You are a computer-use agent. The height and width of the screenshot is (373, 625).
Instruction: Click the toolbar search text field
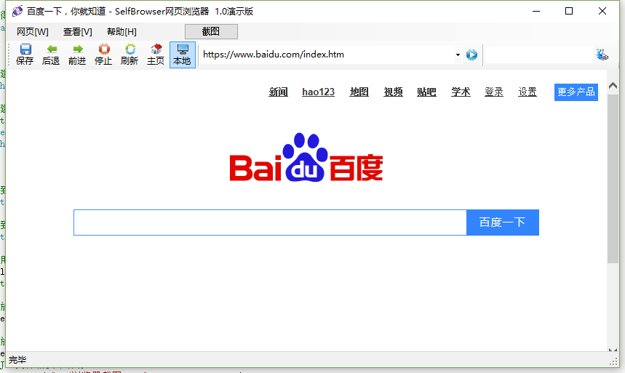pyautogui.click(x=539, y=55)
